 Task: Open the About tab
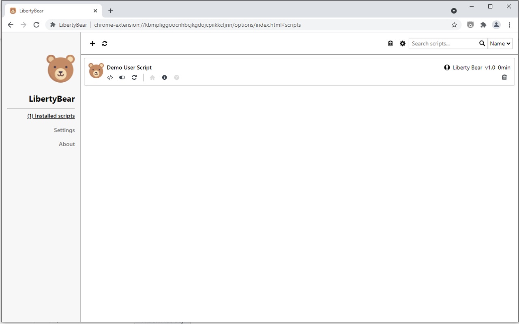click(x=67, y=144)
